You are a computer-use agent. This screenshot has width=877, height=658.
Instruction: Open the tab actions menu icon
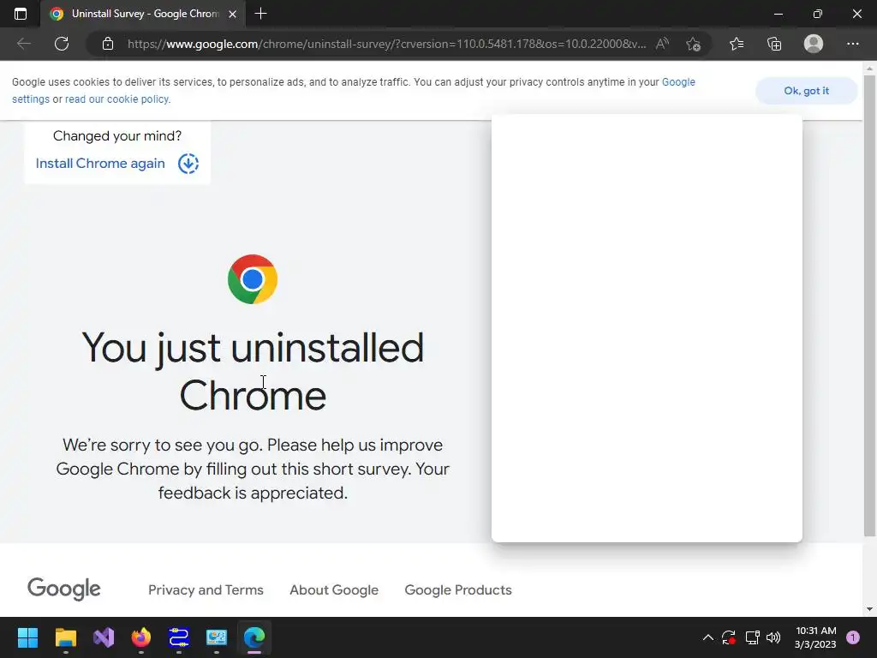(x=21, y=14)
